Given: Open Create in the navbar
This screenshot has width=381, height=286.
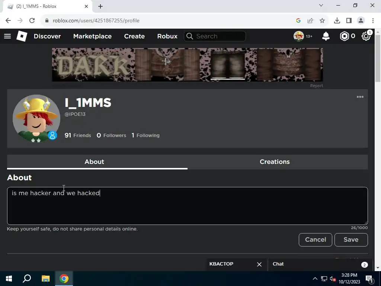Looking at the screenshot, I should point(134,36).
